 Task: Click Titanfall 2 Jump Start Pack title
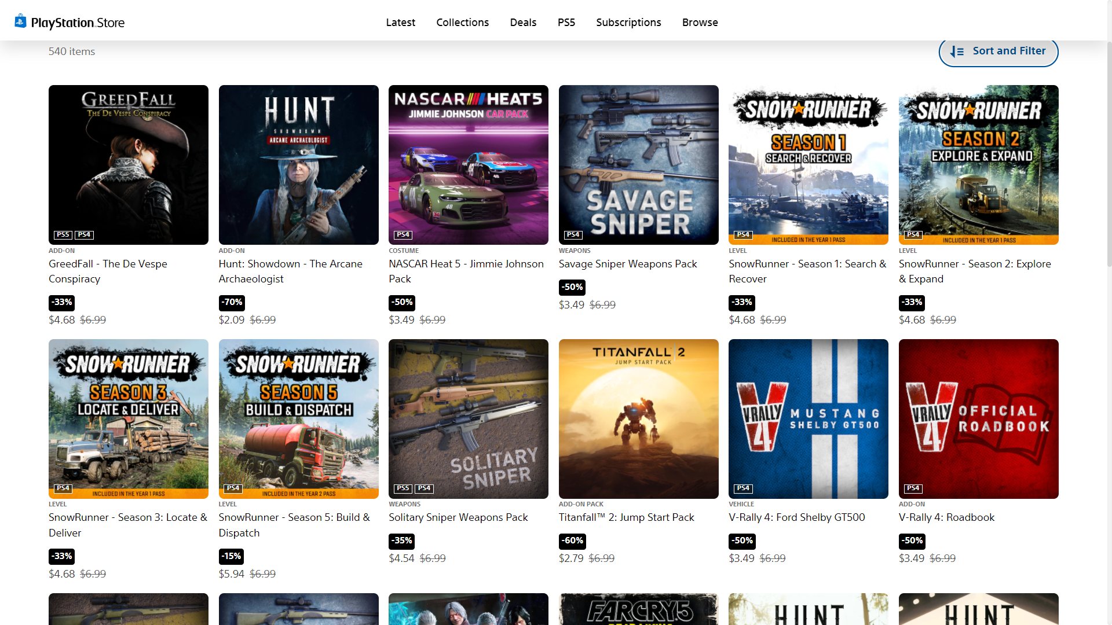626,517
